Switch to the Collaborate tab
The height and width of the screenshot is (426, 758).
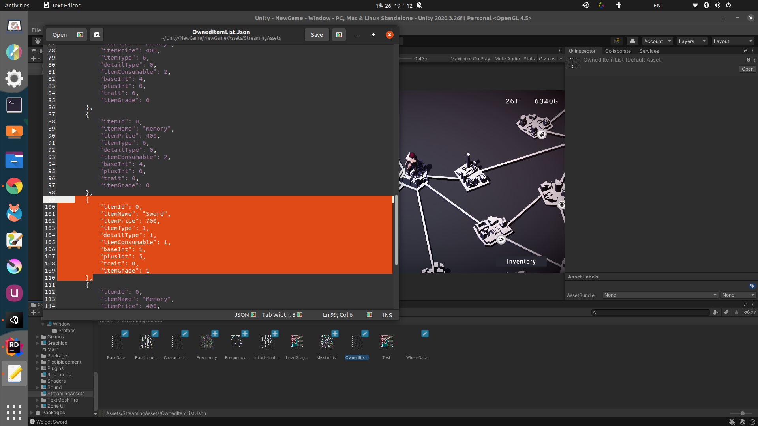[618, 51]
